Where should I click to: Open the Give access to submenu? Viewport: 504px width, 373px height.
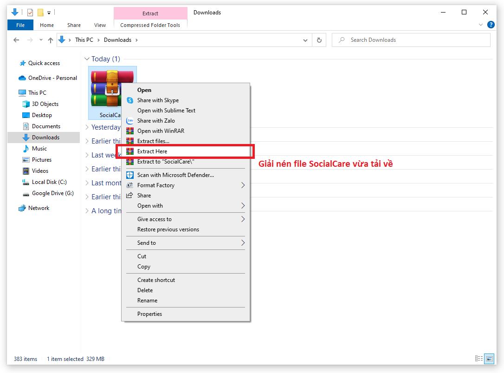(x=186, y=219)
